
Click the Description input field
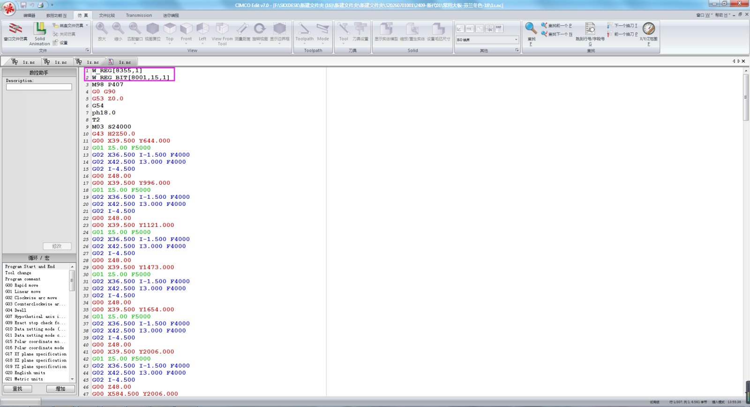39,87
